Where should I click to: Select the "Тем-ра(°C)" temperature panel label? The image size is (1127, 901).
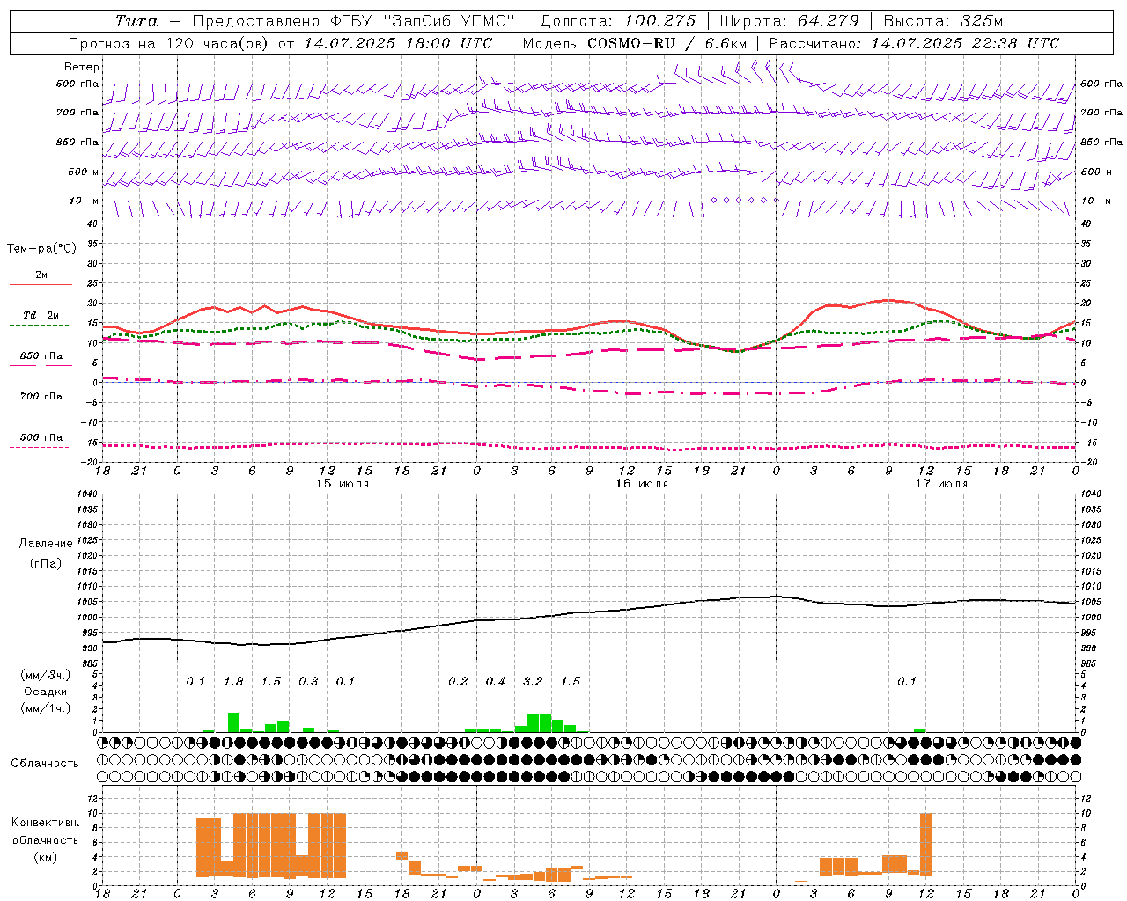(41, 249)
